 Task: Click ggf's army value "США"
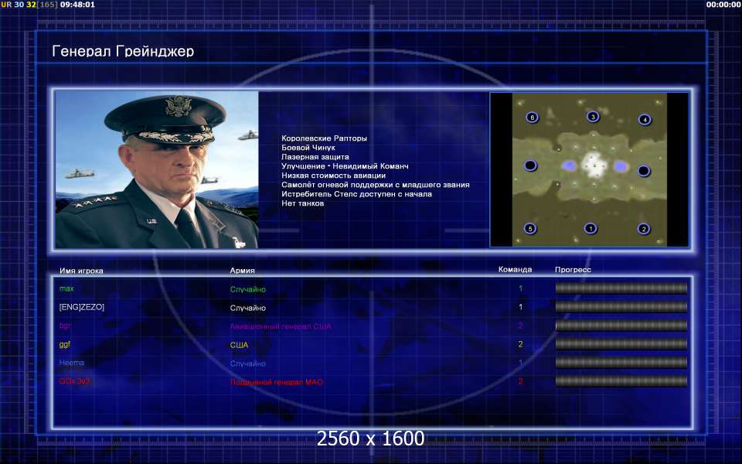(239, 345)
